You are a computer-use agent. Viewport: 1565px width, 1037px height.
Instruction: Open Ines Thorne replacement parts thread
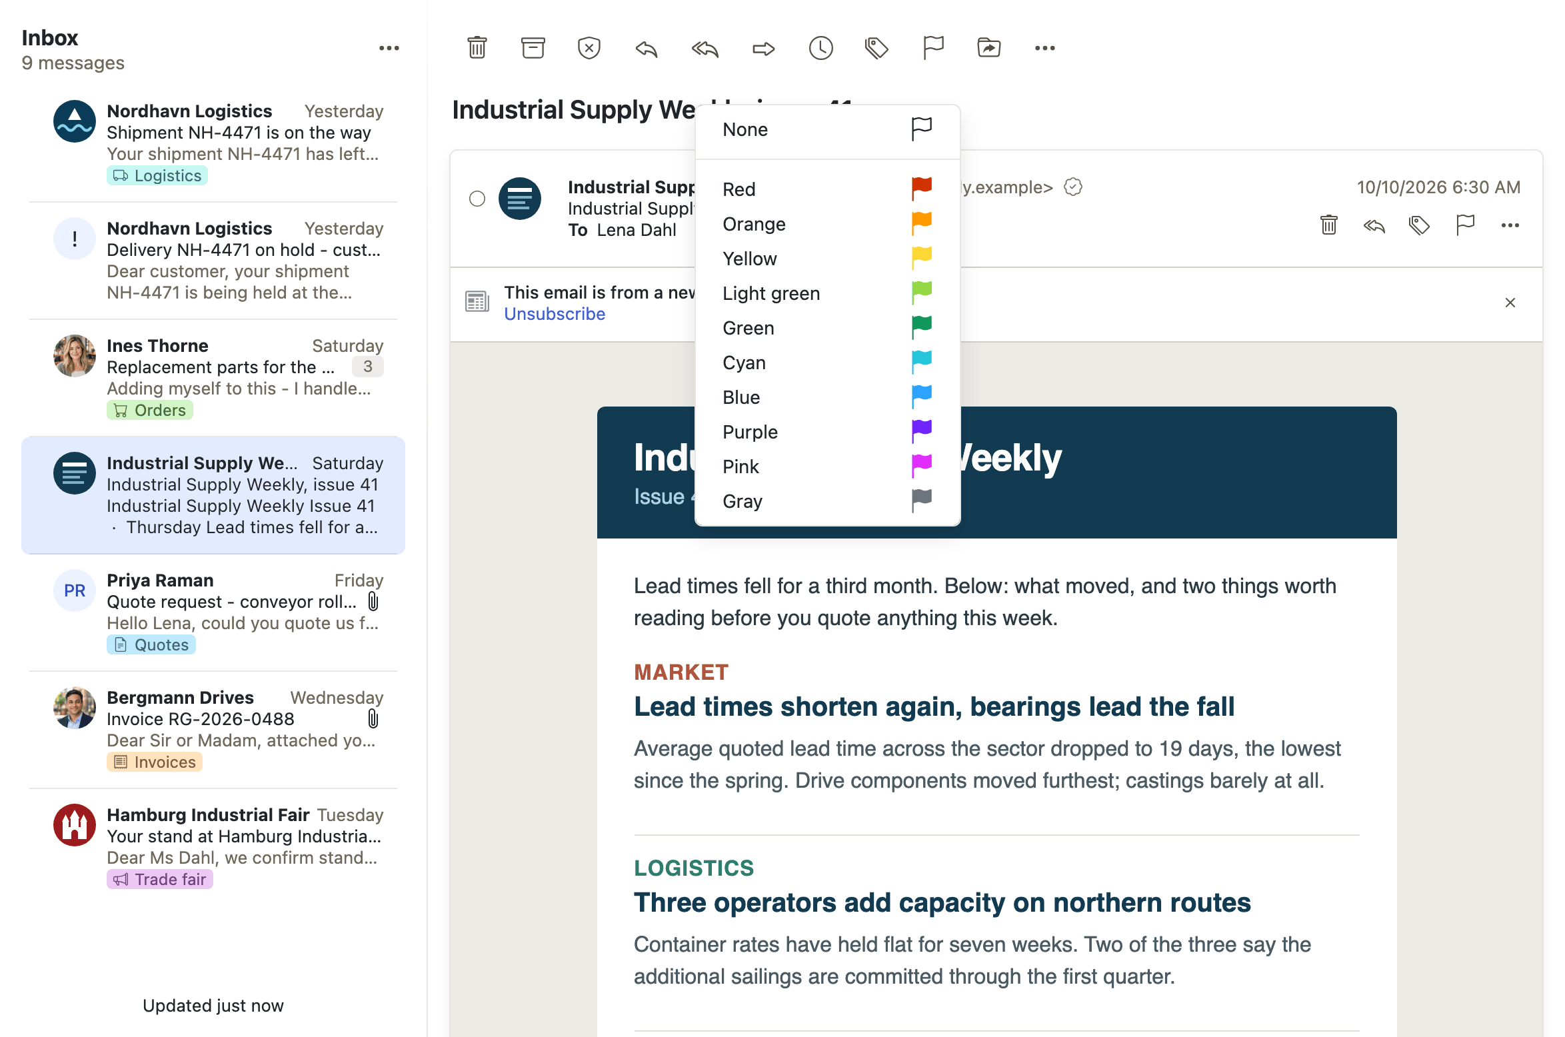pyautogui.click(x=213, y=377)
